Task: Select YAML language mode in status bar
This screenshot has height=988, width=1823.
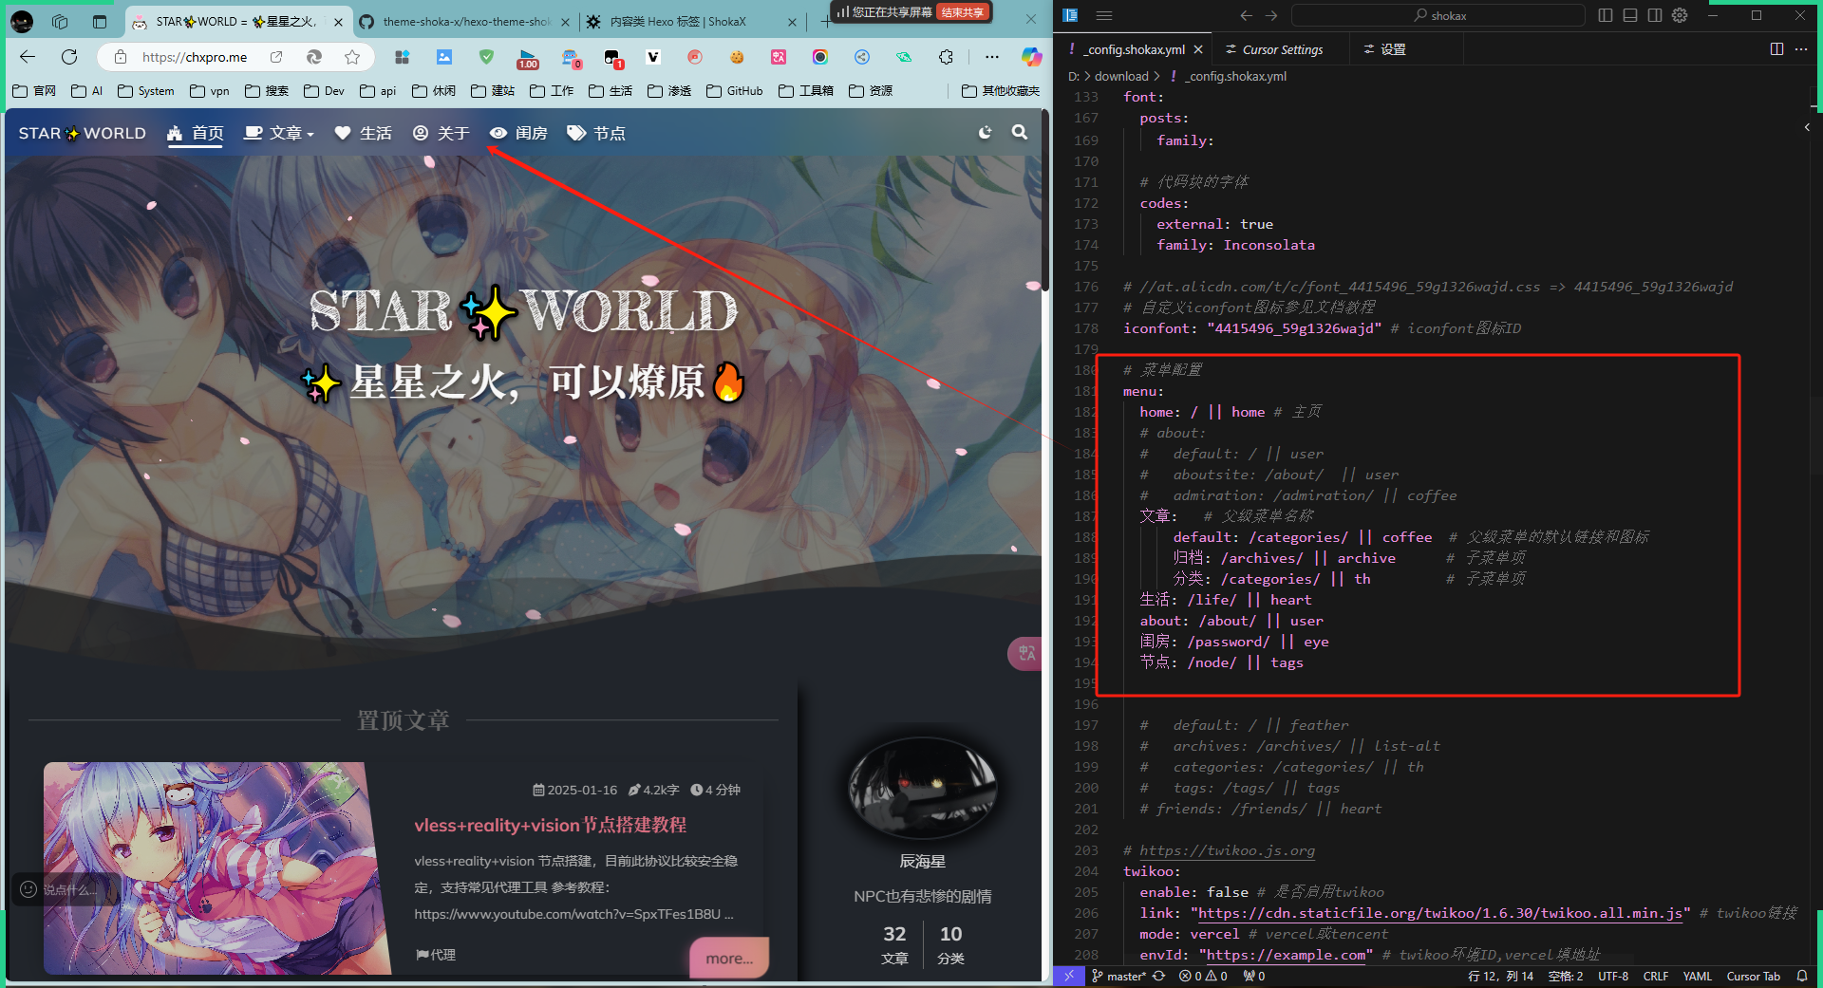Action: (x=1697, y=976)
